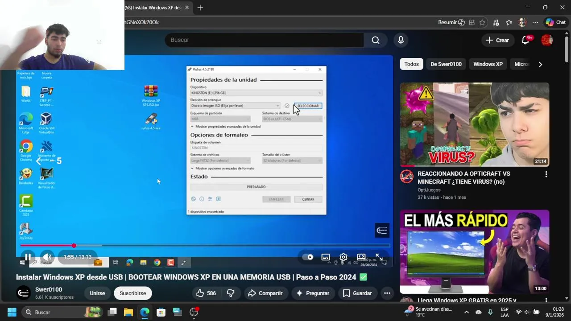The image size is (571, 321).
Task: Mute the video volume speaker icon
Action: pyautogui.click(x=47, y=257)
